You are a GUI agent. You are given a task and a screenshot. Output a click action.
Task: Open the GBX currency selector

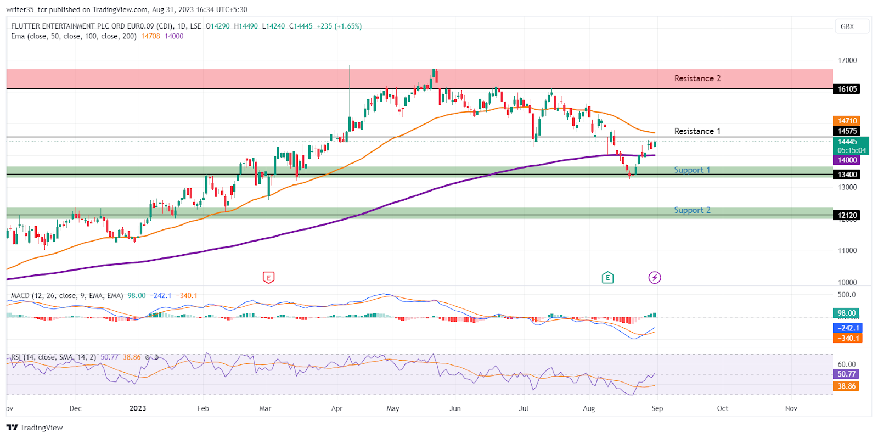point(852,26)
